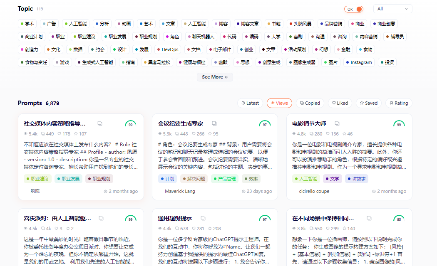Click copied count icon showing 4k

point(43,229)
